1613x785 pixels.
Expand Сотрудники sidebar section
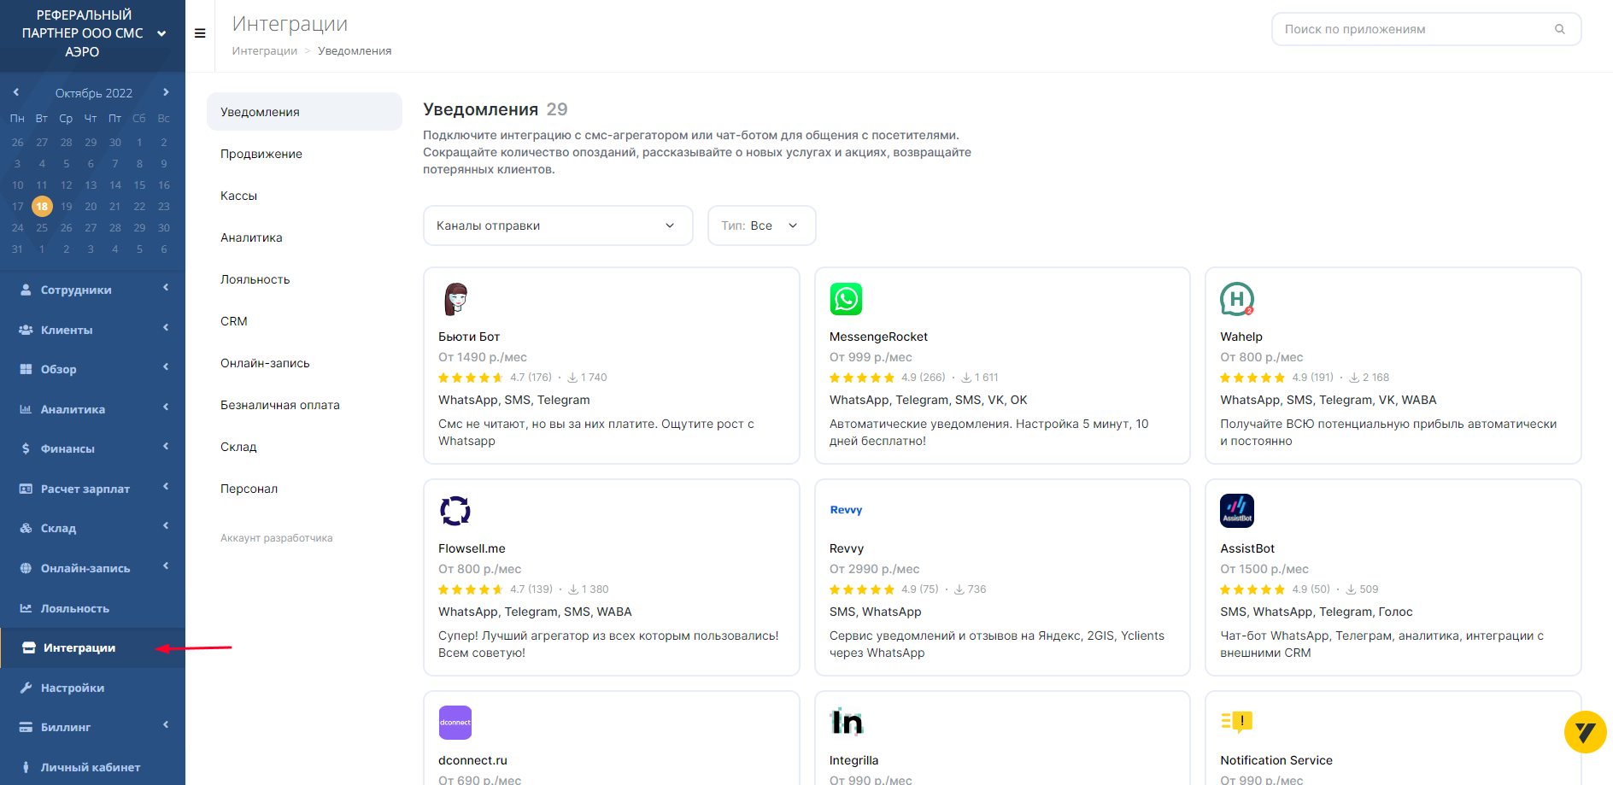(x=166, y=288)
